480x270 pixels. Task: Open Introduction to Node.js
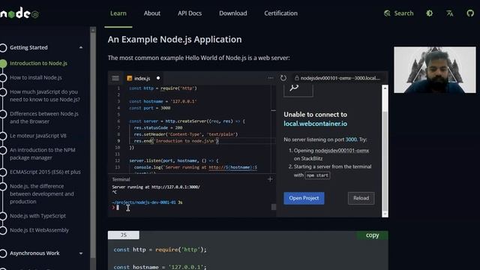pyautogui.click(x=38, y=63)
